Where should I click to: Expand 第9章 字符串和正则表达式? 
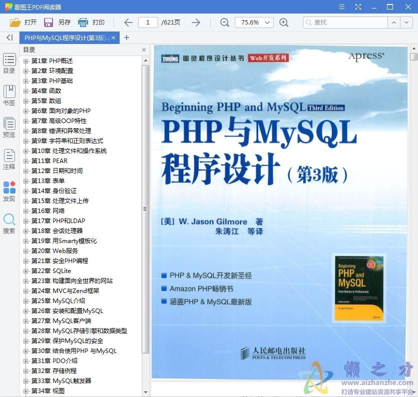coord(26,141)
